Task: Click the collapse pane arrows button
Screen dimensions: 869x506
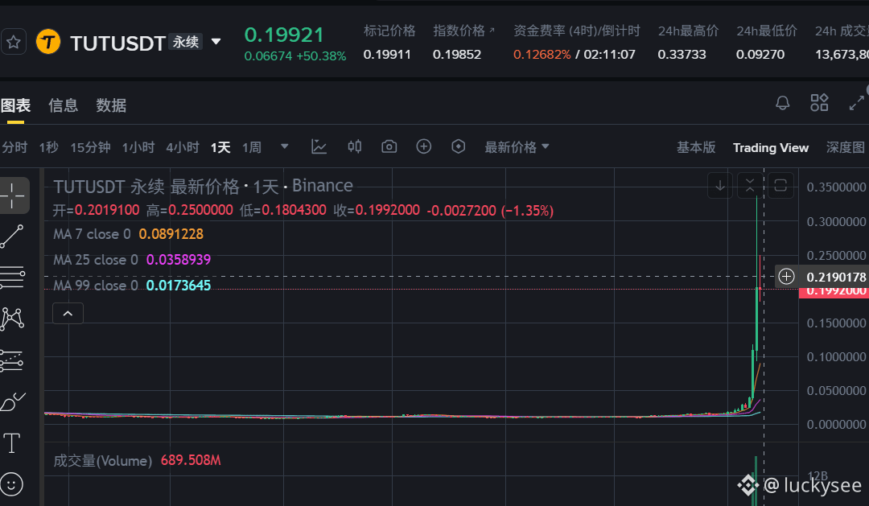Action: click(750, 186)
